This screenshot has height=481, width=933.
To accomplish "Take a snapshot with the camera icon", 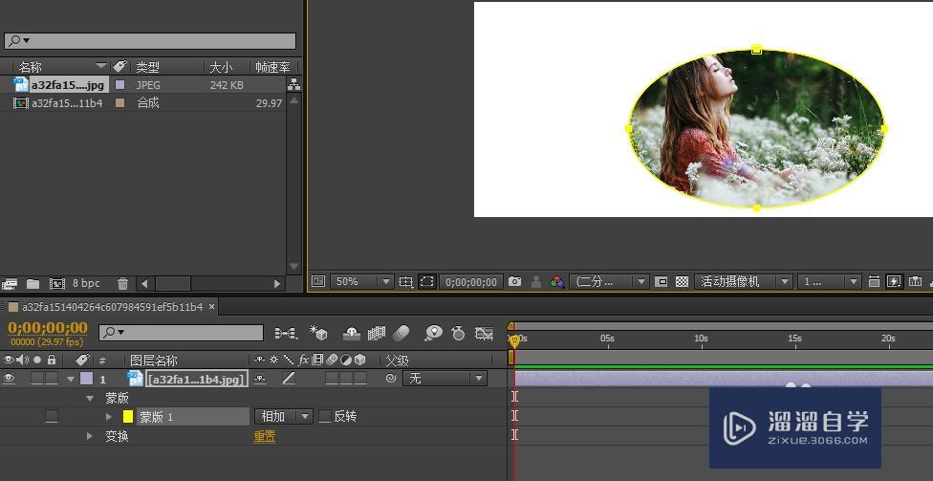I will coord(514,281).
